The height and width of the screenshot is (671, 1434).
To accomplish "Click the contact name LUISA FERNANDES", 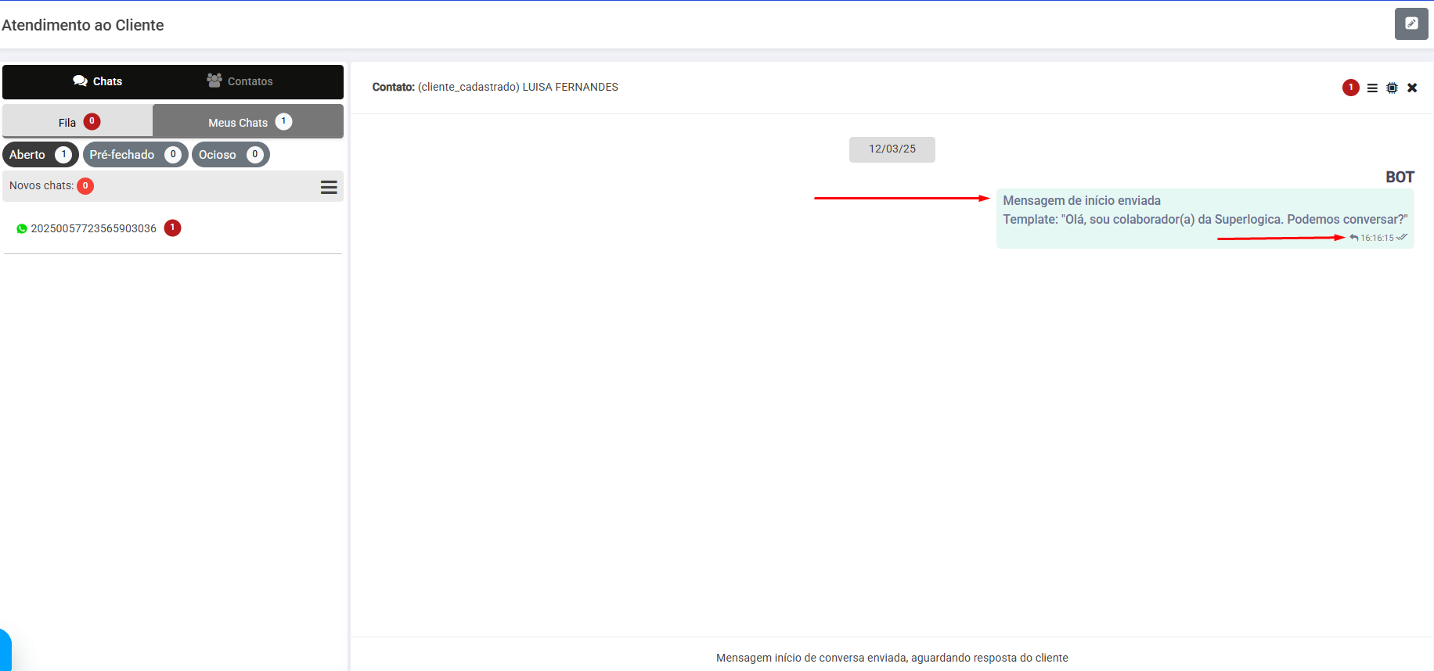I will coord(571,87).
